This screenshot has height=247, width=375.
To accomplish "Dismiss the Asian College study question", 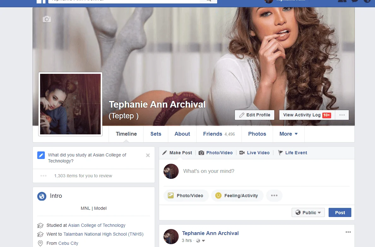I will [148, 156].
